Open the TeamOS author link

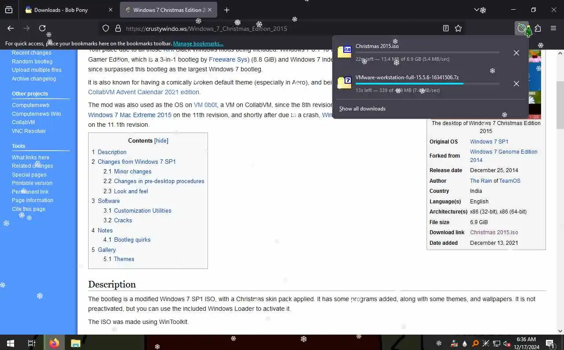point(510,181)
